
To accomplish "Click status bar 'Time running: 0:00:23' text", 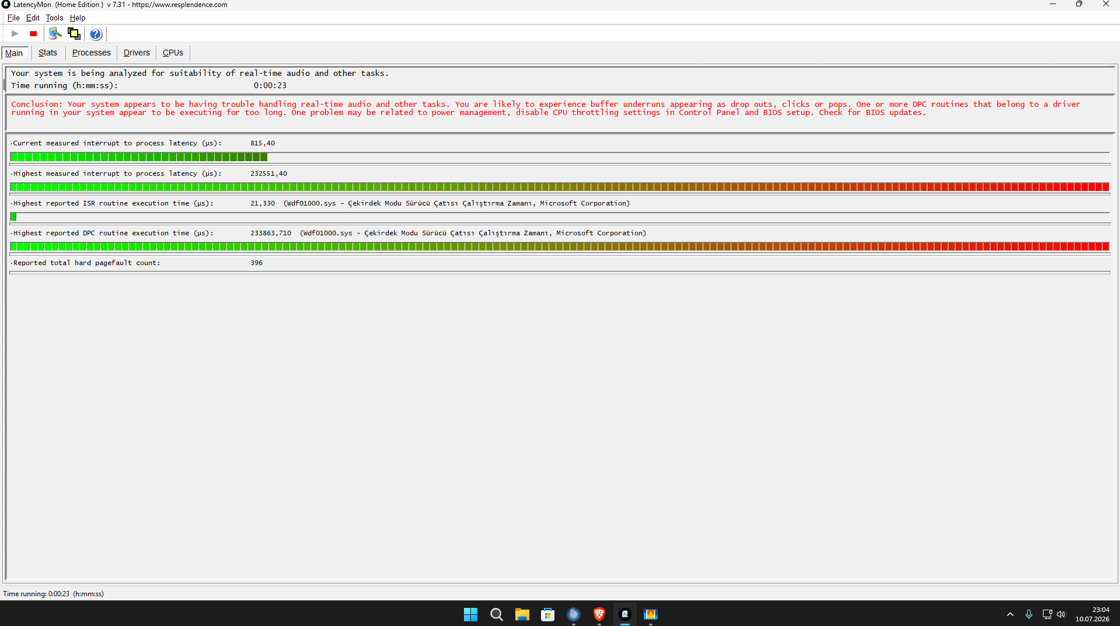I will [53, 594].
